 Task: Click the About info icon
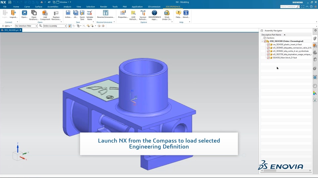point(186,13)
